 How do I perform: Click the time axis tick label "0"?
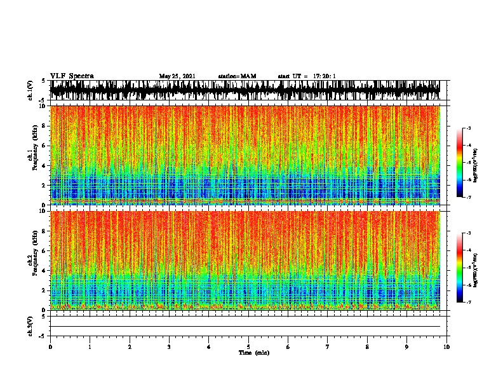click(x=50, y=347)
